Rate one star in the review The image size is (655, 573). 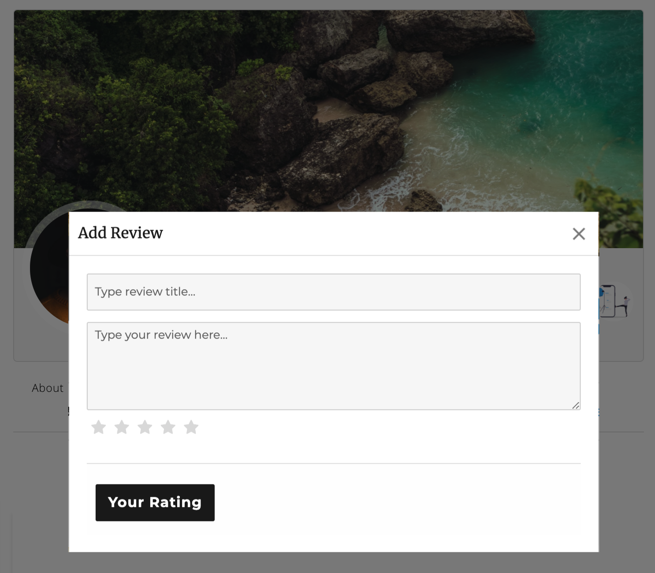pos(98,427)
